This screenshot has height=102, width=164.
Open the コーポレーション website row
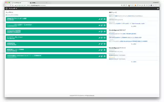pos(56,38)
